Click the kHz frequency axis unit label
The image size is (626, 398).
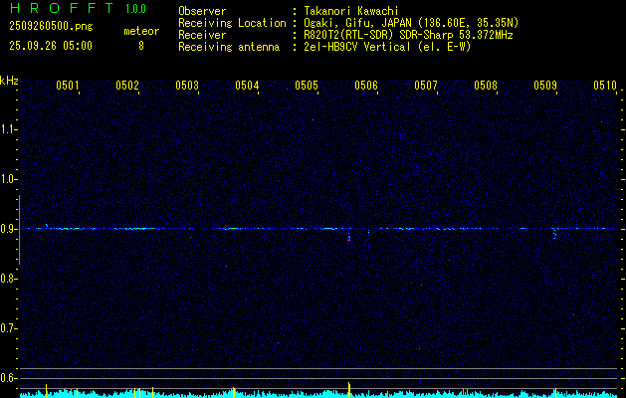coord(9,81)
